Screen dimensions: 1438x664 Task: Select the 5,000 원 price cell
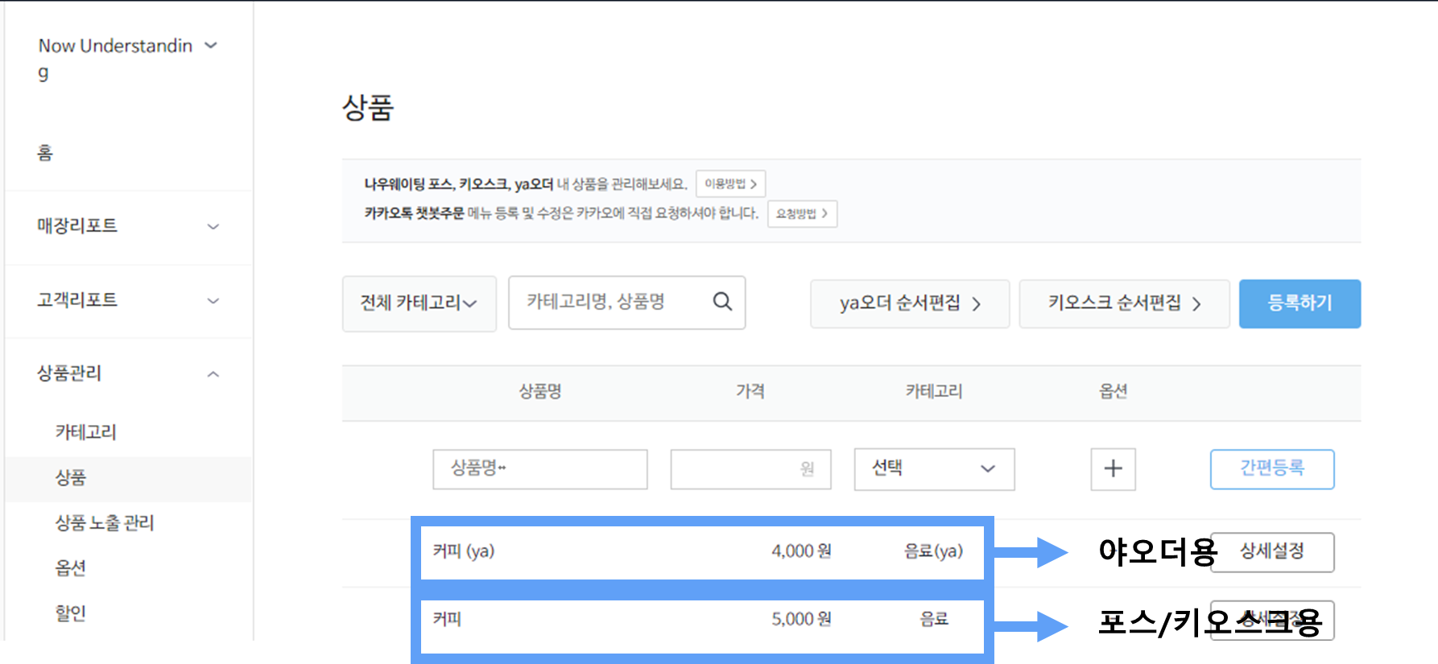pyautogui.click(x=801, y=619)
